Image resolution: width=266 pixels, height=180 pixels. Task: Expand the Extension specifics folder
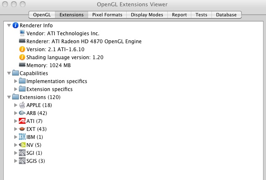coord(16,89)
